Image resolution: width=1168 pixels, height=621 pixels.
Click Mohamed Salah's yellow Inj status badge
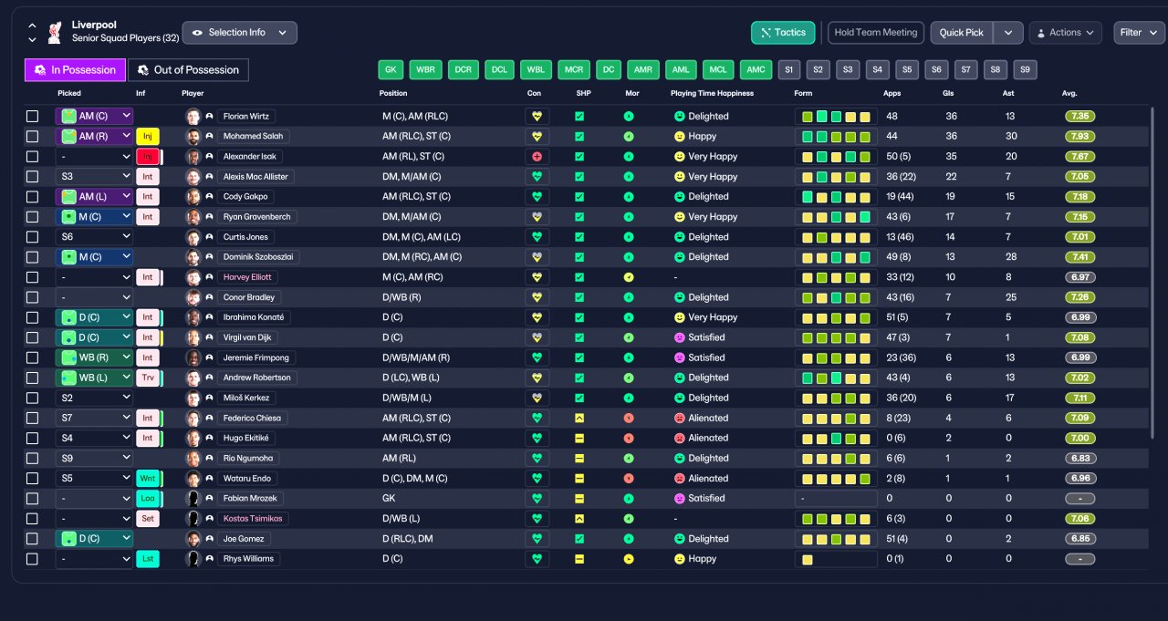coord(148,137)
